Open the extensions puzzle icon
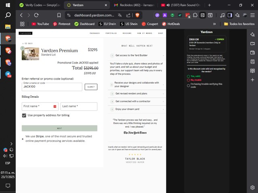 point(195,15)
